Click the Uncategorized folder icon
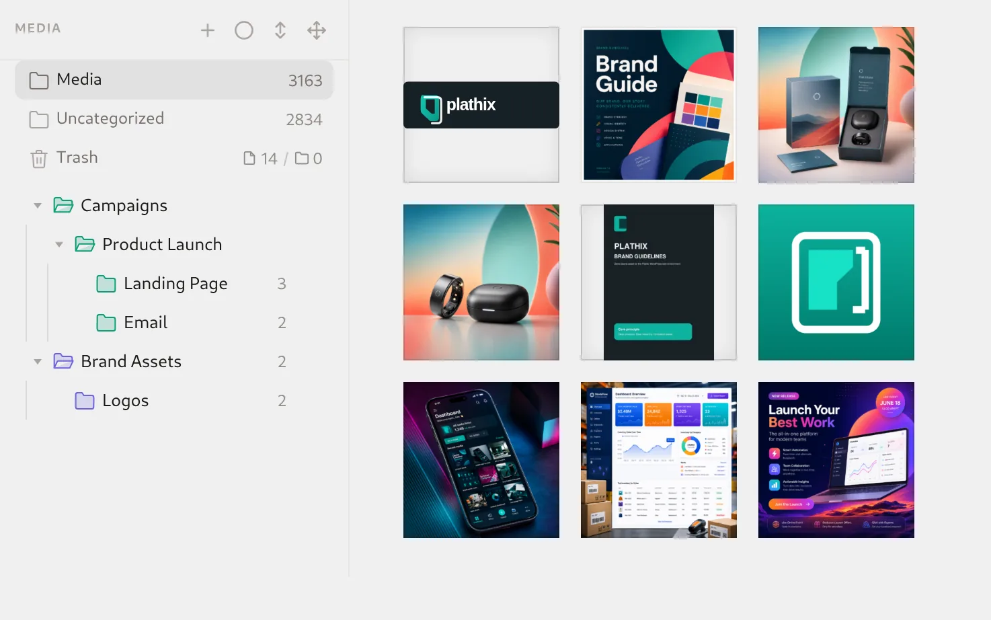This screenshot has height=620, width=991. pyautogui.click(x=39, y=120)
